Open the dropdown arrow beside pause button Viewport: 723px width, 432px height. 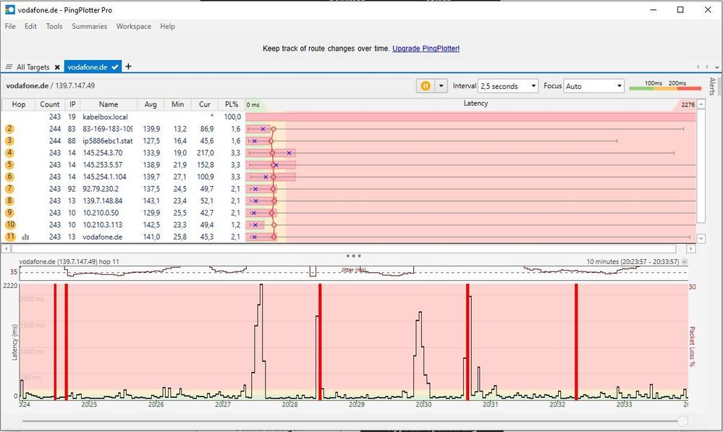[x=441, y=86]
